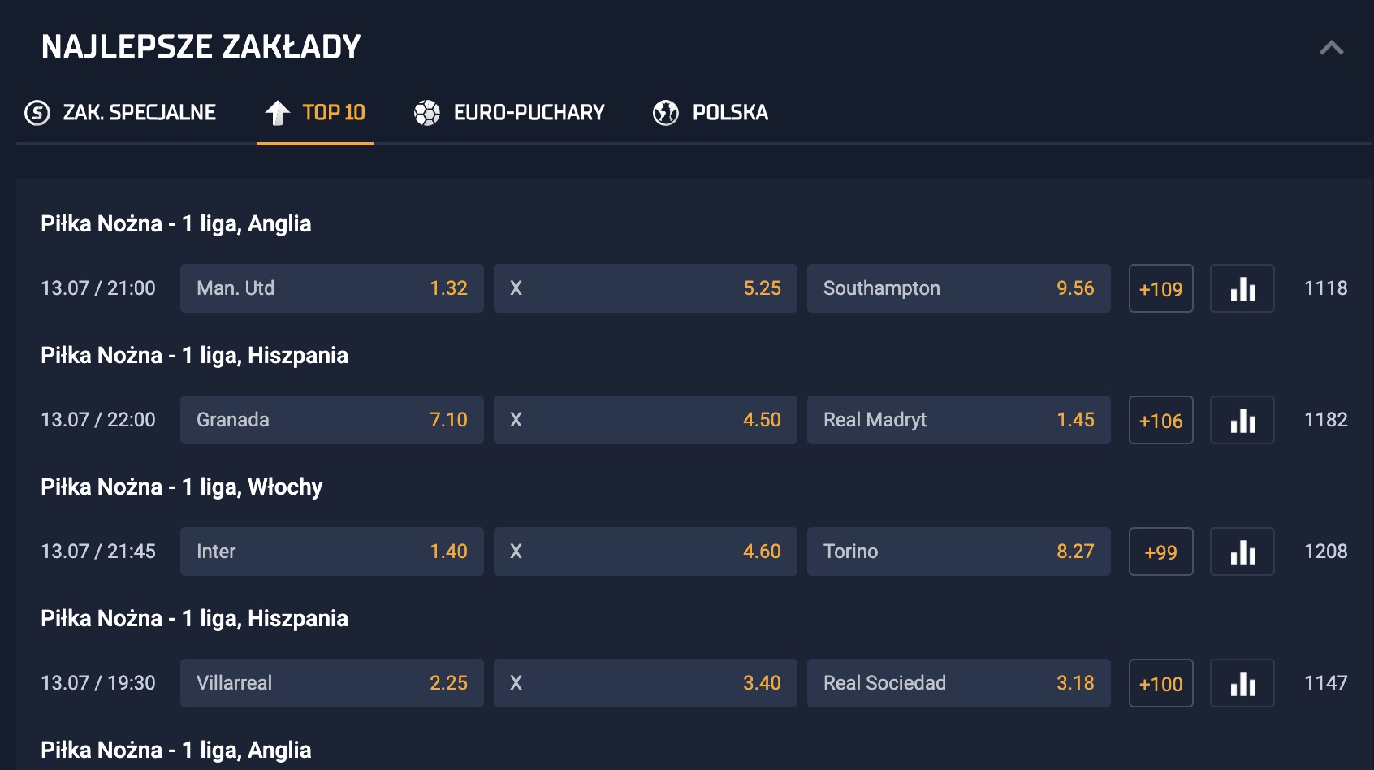The height and width of the screenshot is (770, 1374).
Task: Collapse the Najlepsze Zakłady section
Action: [1332, 48]
